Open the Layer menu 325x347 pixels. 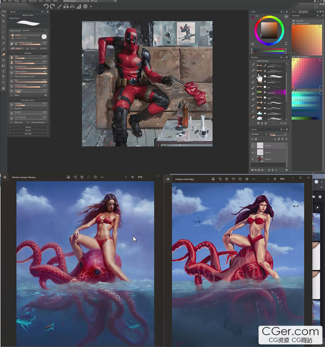24,1
